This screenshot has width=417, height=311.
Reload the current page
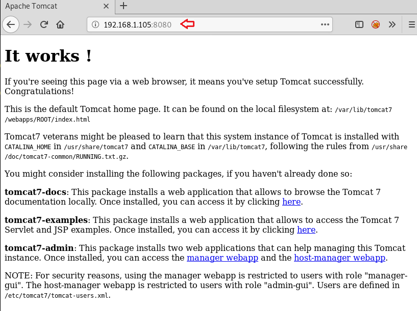click(x=44, y=24)
